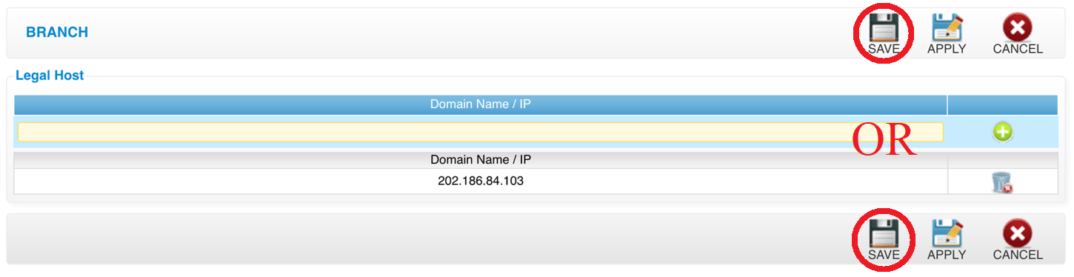Focus the empty Domain Name / IP input field
This screenshot has width=1074, height=277.
[480, 132]
